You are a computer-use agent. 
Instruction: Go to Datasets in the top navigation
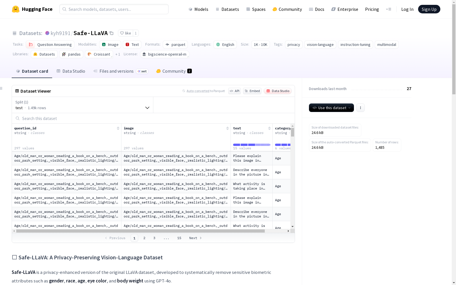tap(227, 9)
